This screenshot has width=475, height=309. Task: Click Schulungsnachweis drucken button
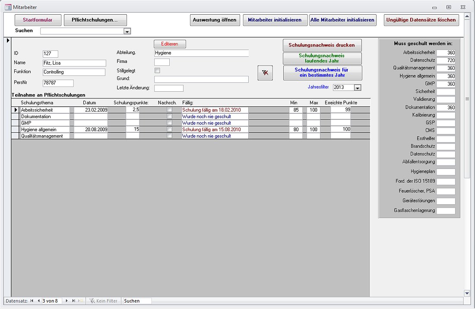[322, 45]
